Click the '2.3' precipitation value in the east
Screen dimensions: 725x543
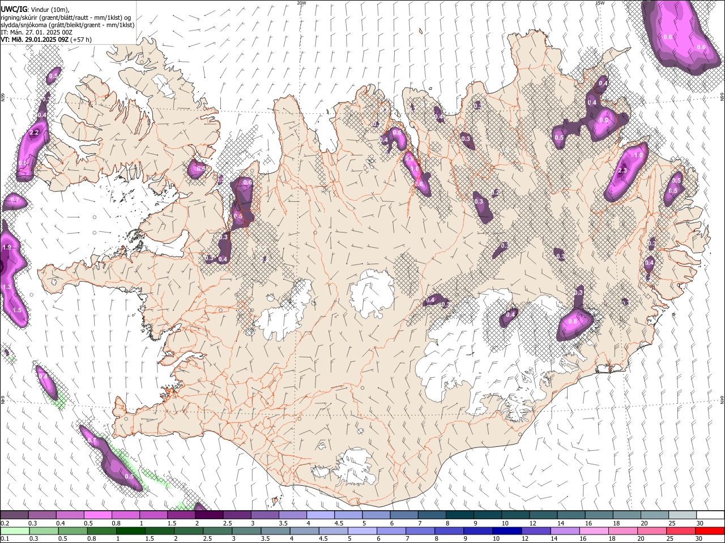pyautogui.click(x=622, y=170)
